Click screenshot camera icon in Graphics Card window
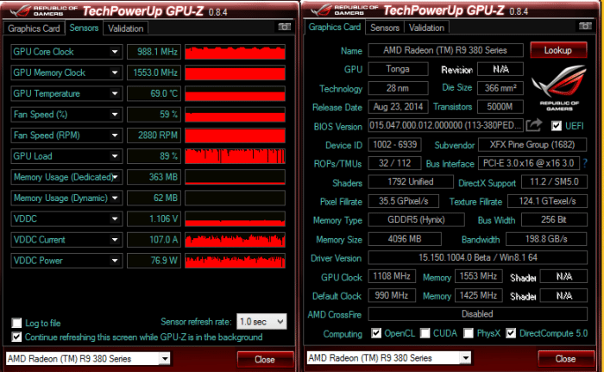The width and height of the screenshot is (604, 372). coord(585,26)
